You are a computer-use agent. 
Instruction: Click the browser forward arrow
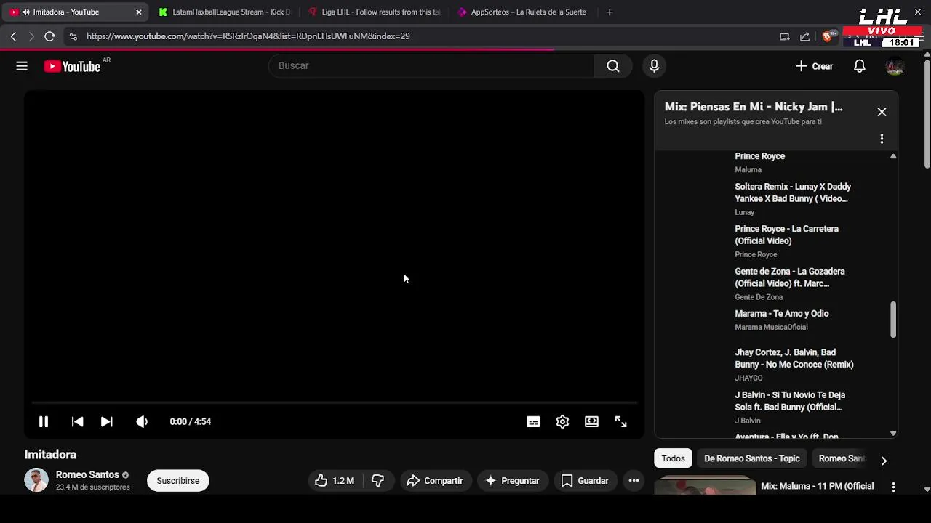(x=31, y=36)
